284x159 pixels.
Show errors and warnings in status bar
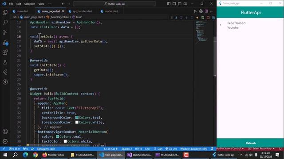click(x=14, y=149)
